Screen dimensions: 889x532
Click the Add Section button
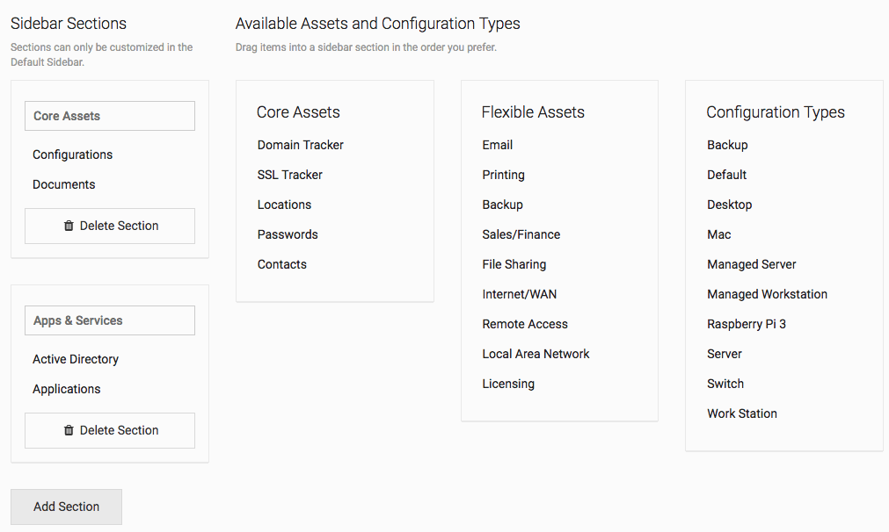(x=66, y=507)
